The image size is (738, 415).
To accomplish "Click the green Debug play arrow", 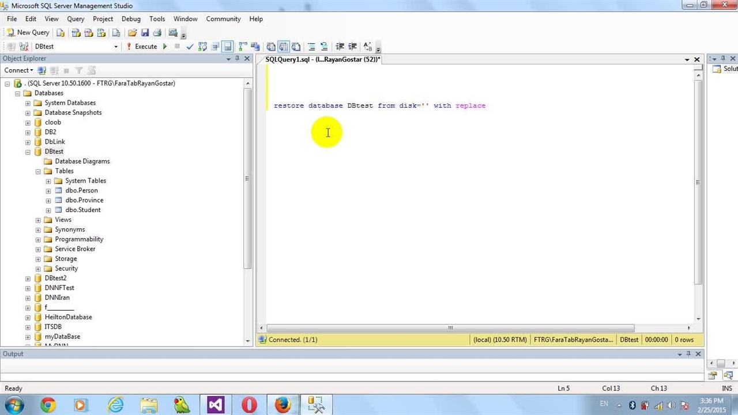I will (165, 47).
